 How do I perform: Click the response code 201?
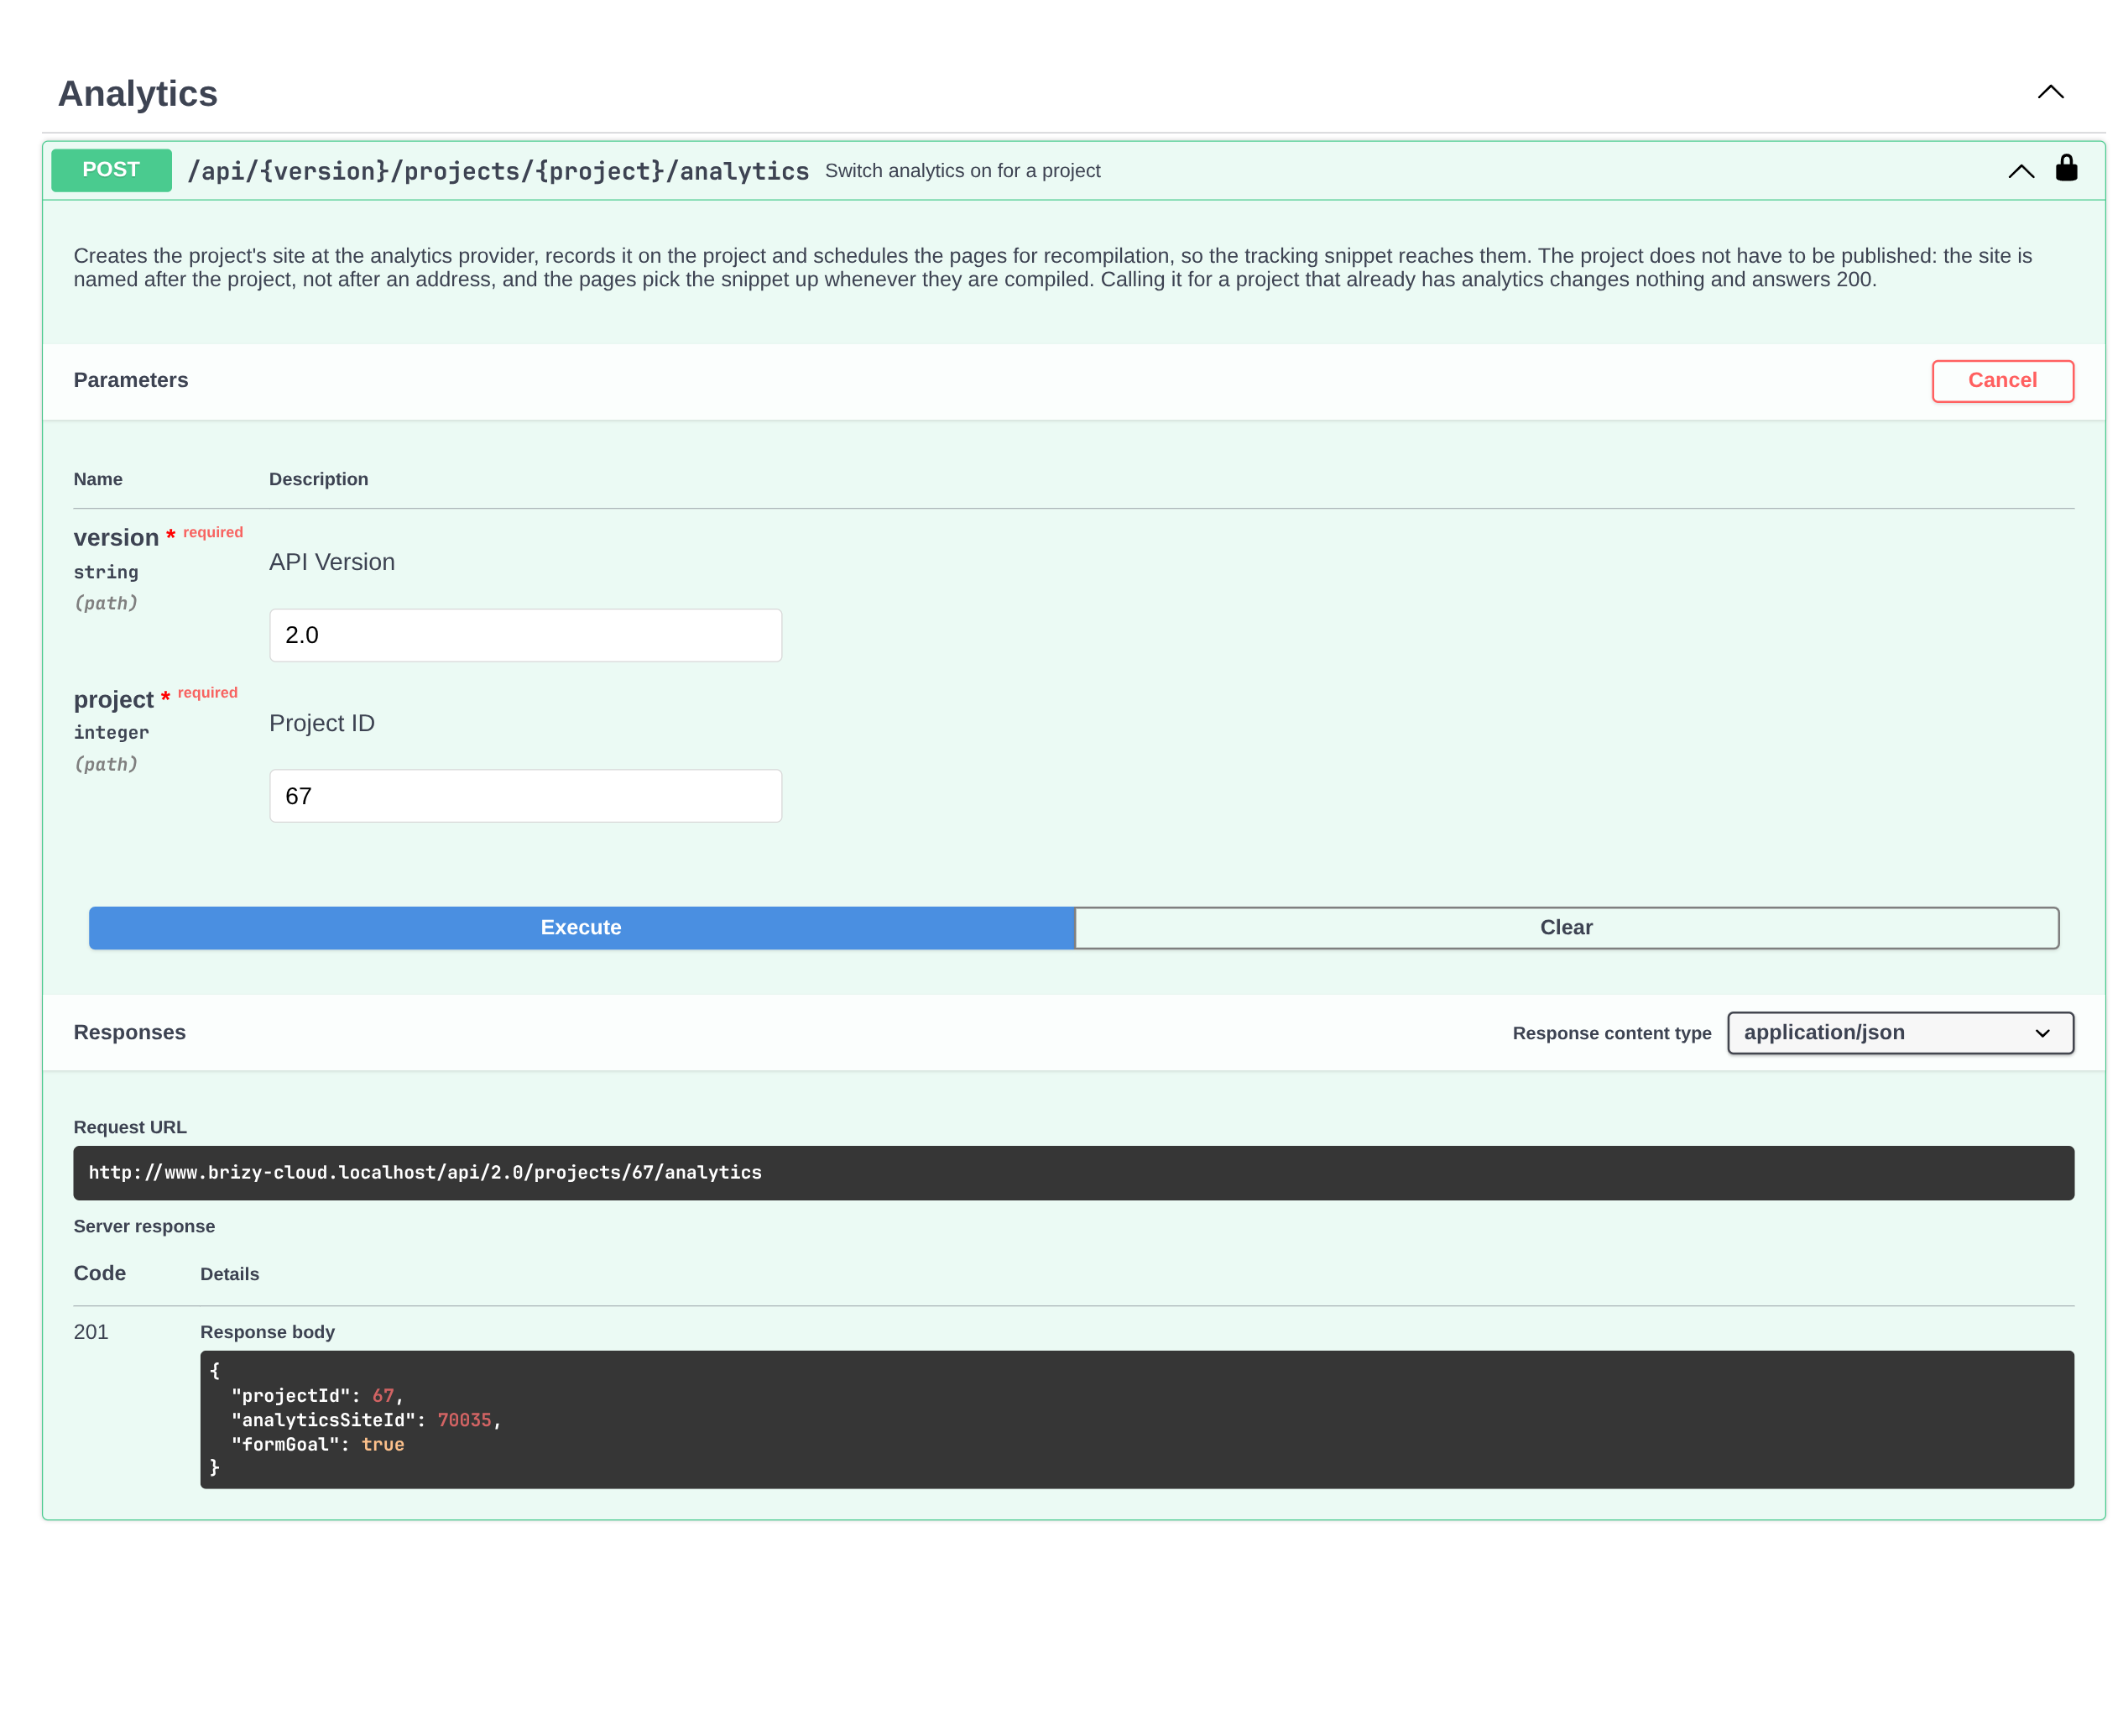pyautogui.click(x=91, y=1331)
